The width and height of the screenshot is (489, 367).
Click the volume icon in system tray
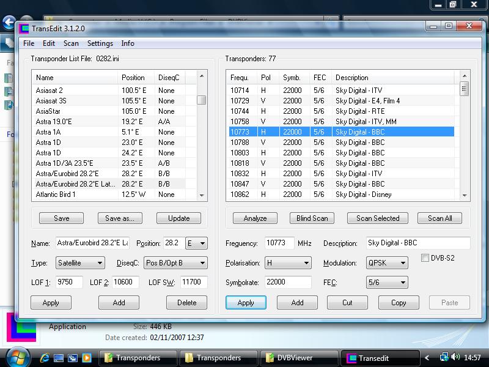coord(455,357)
